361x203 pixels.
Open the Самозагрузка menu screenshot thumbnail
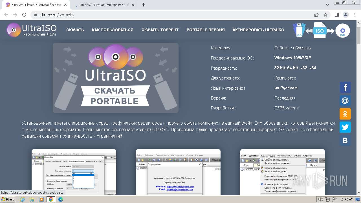[283, 172]
